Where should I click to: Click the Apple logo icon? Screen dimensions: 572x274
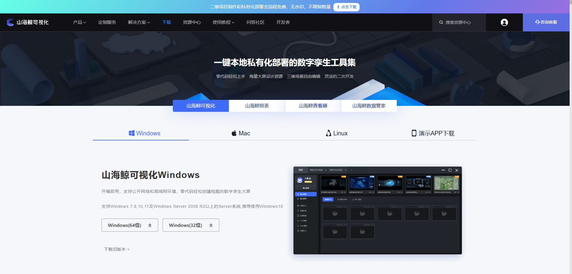[x=234, y=133]
